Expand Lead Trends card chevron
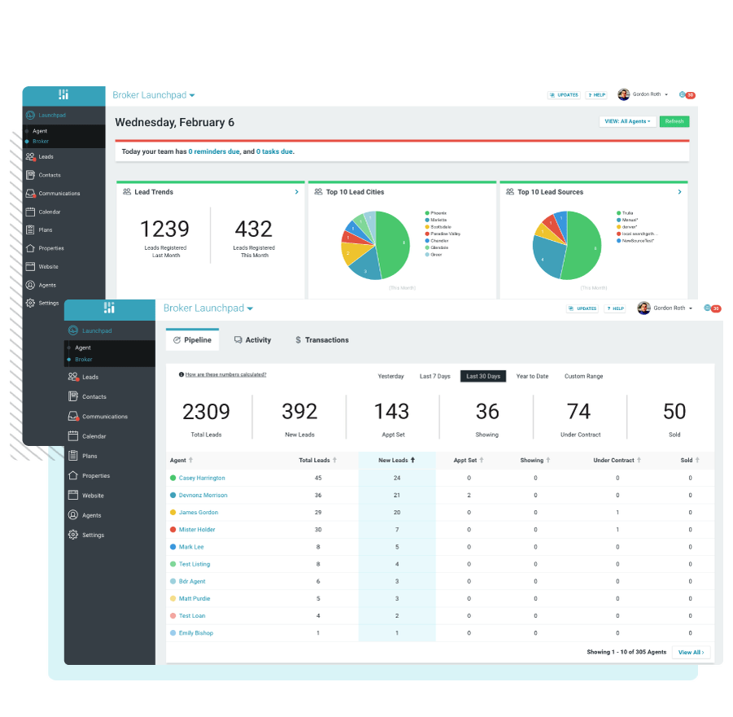Viewport: 733px width, 717px height. point(296,192)
